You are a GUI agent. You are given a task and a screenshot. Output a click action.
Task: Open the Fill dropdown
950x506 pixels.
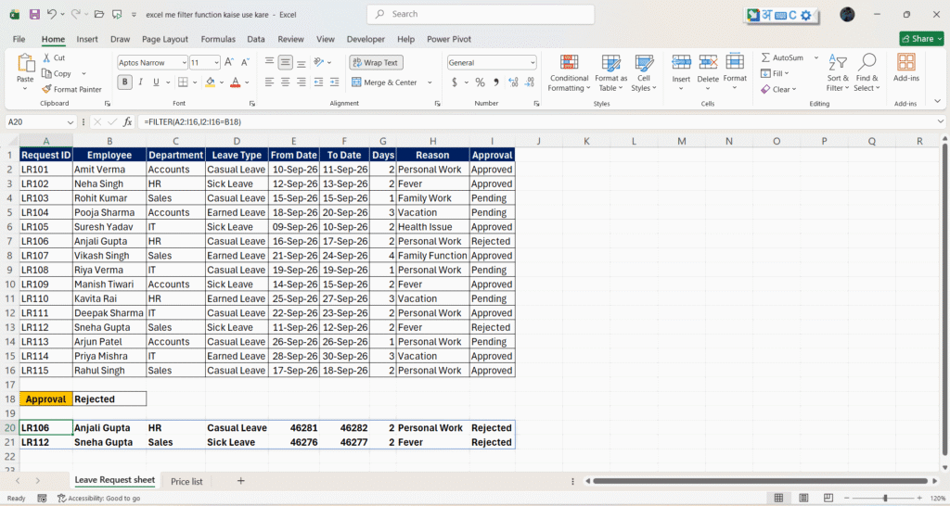(x=775, y=73)
